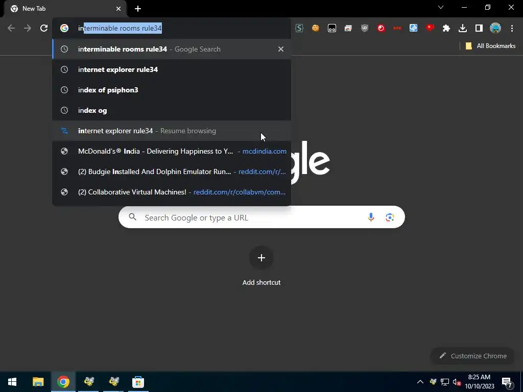Click the globe icon beside McDonald's India

64,151
